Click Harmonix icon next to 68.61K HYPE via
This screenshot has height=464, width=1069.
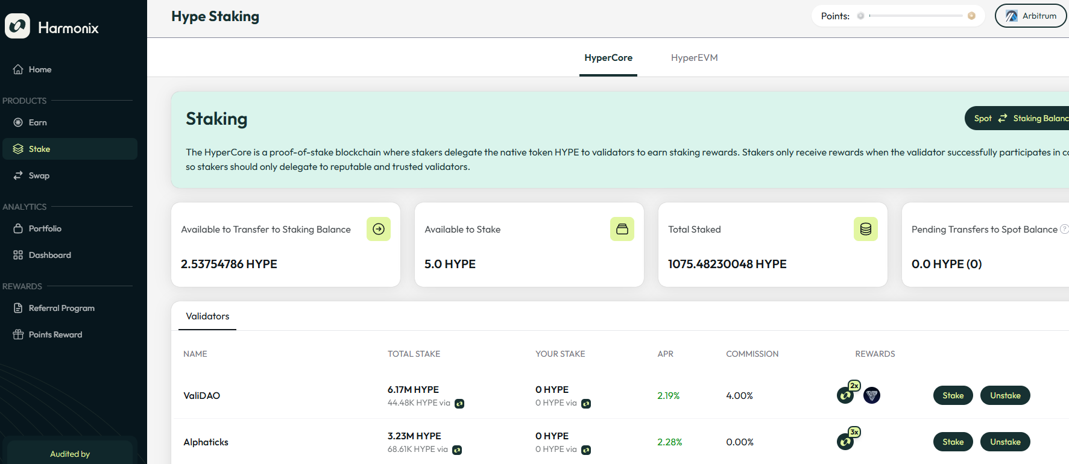click(x=457, y=450)
